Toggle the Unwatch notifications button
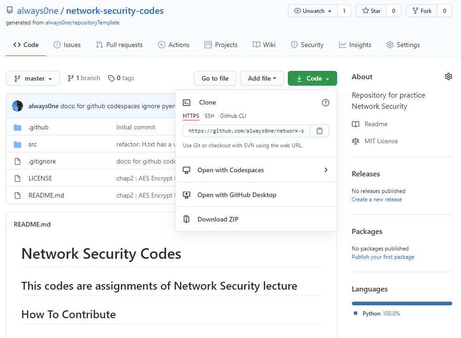461x338 pixels. click(313, 11)
